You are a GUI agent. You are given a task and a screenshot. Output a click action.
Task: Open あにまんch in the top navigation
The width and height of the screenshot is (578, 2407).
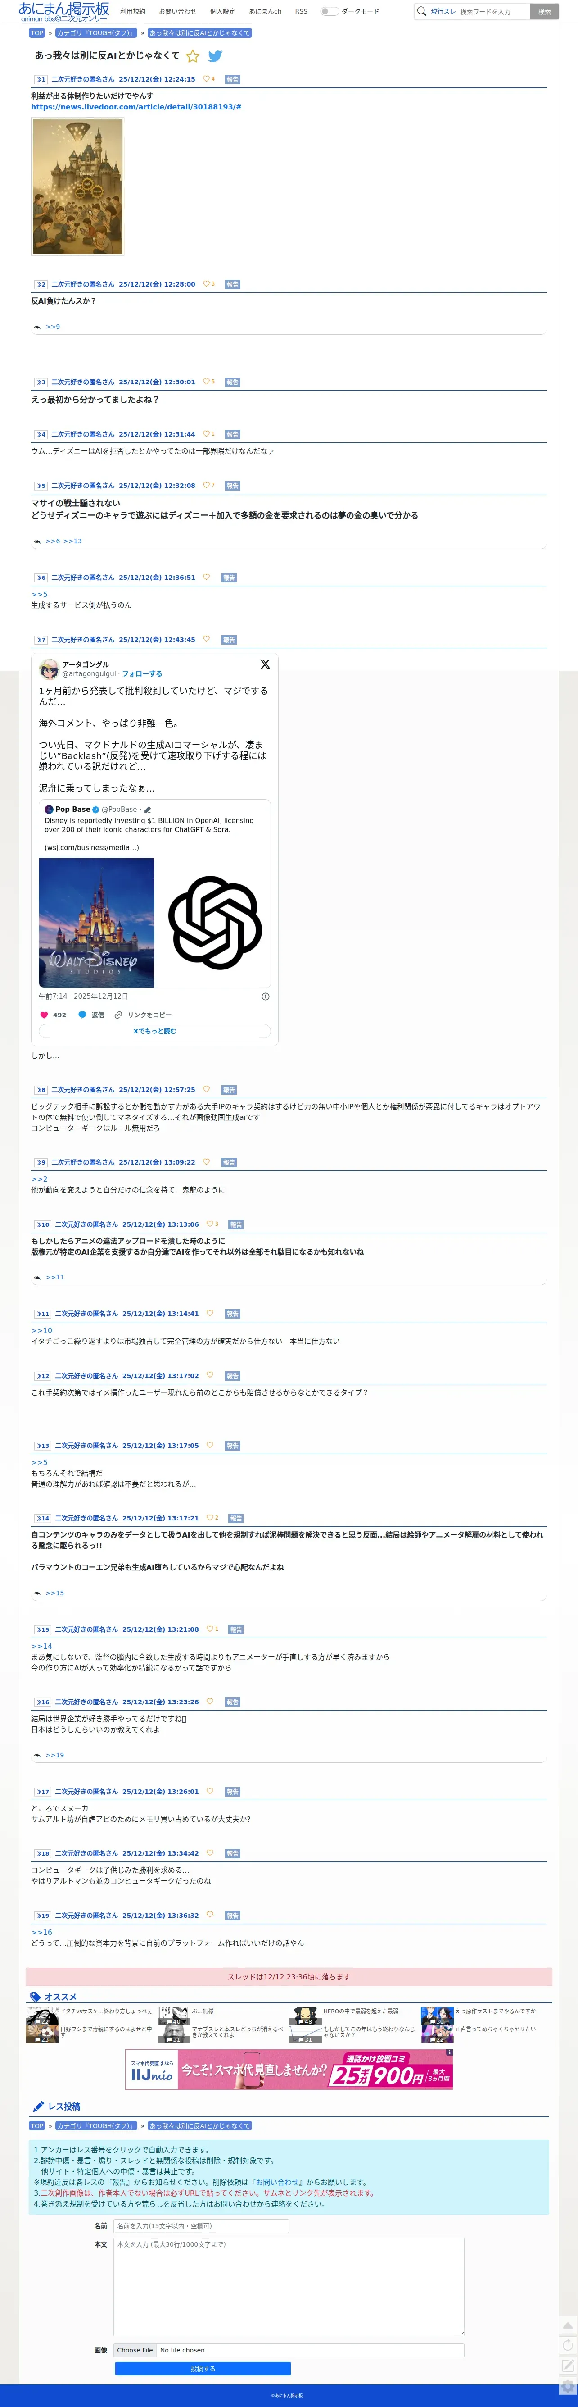[x=265, y=11]
